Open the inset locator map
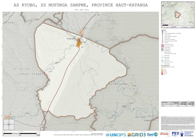196x138 pixels. tap(178, 15)
